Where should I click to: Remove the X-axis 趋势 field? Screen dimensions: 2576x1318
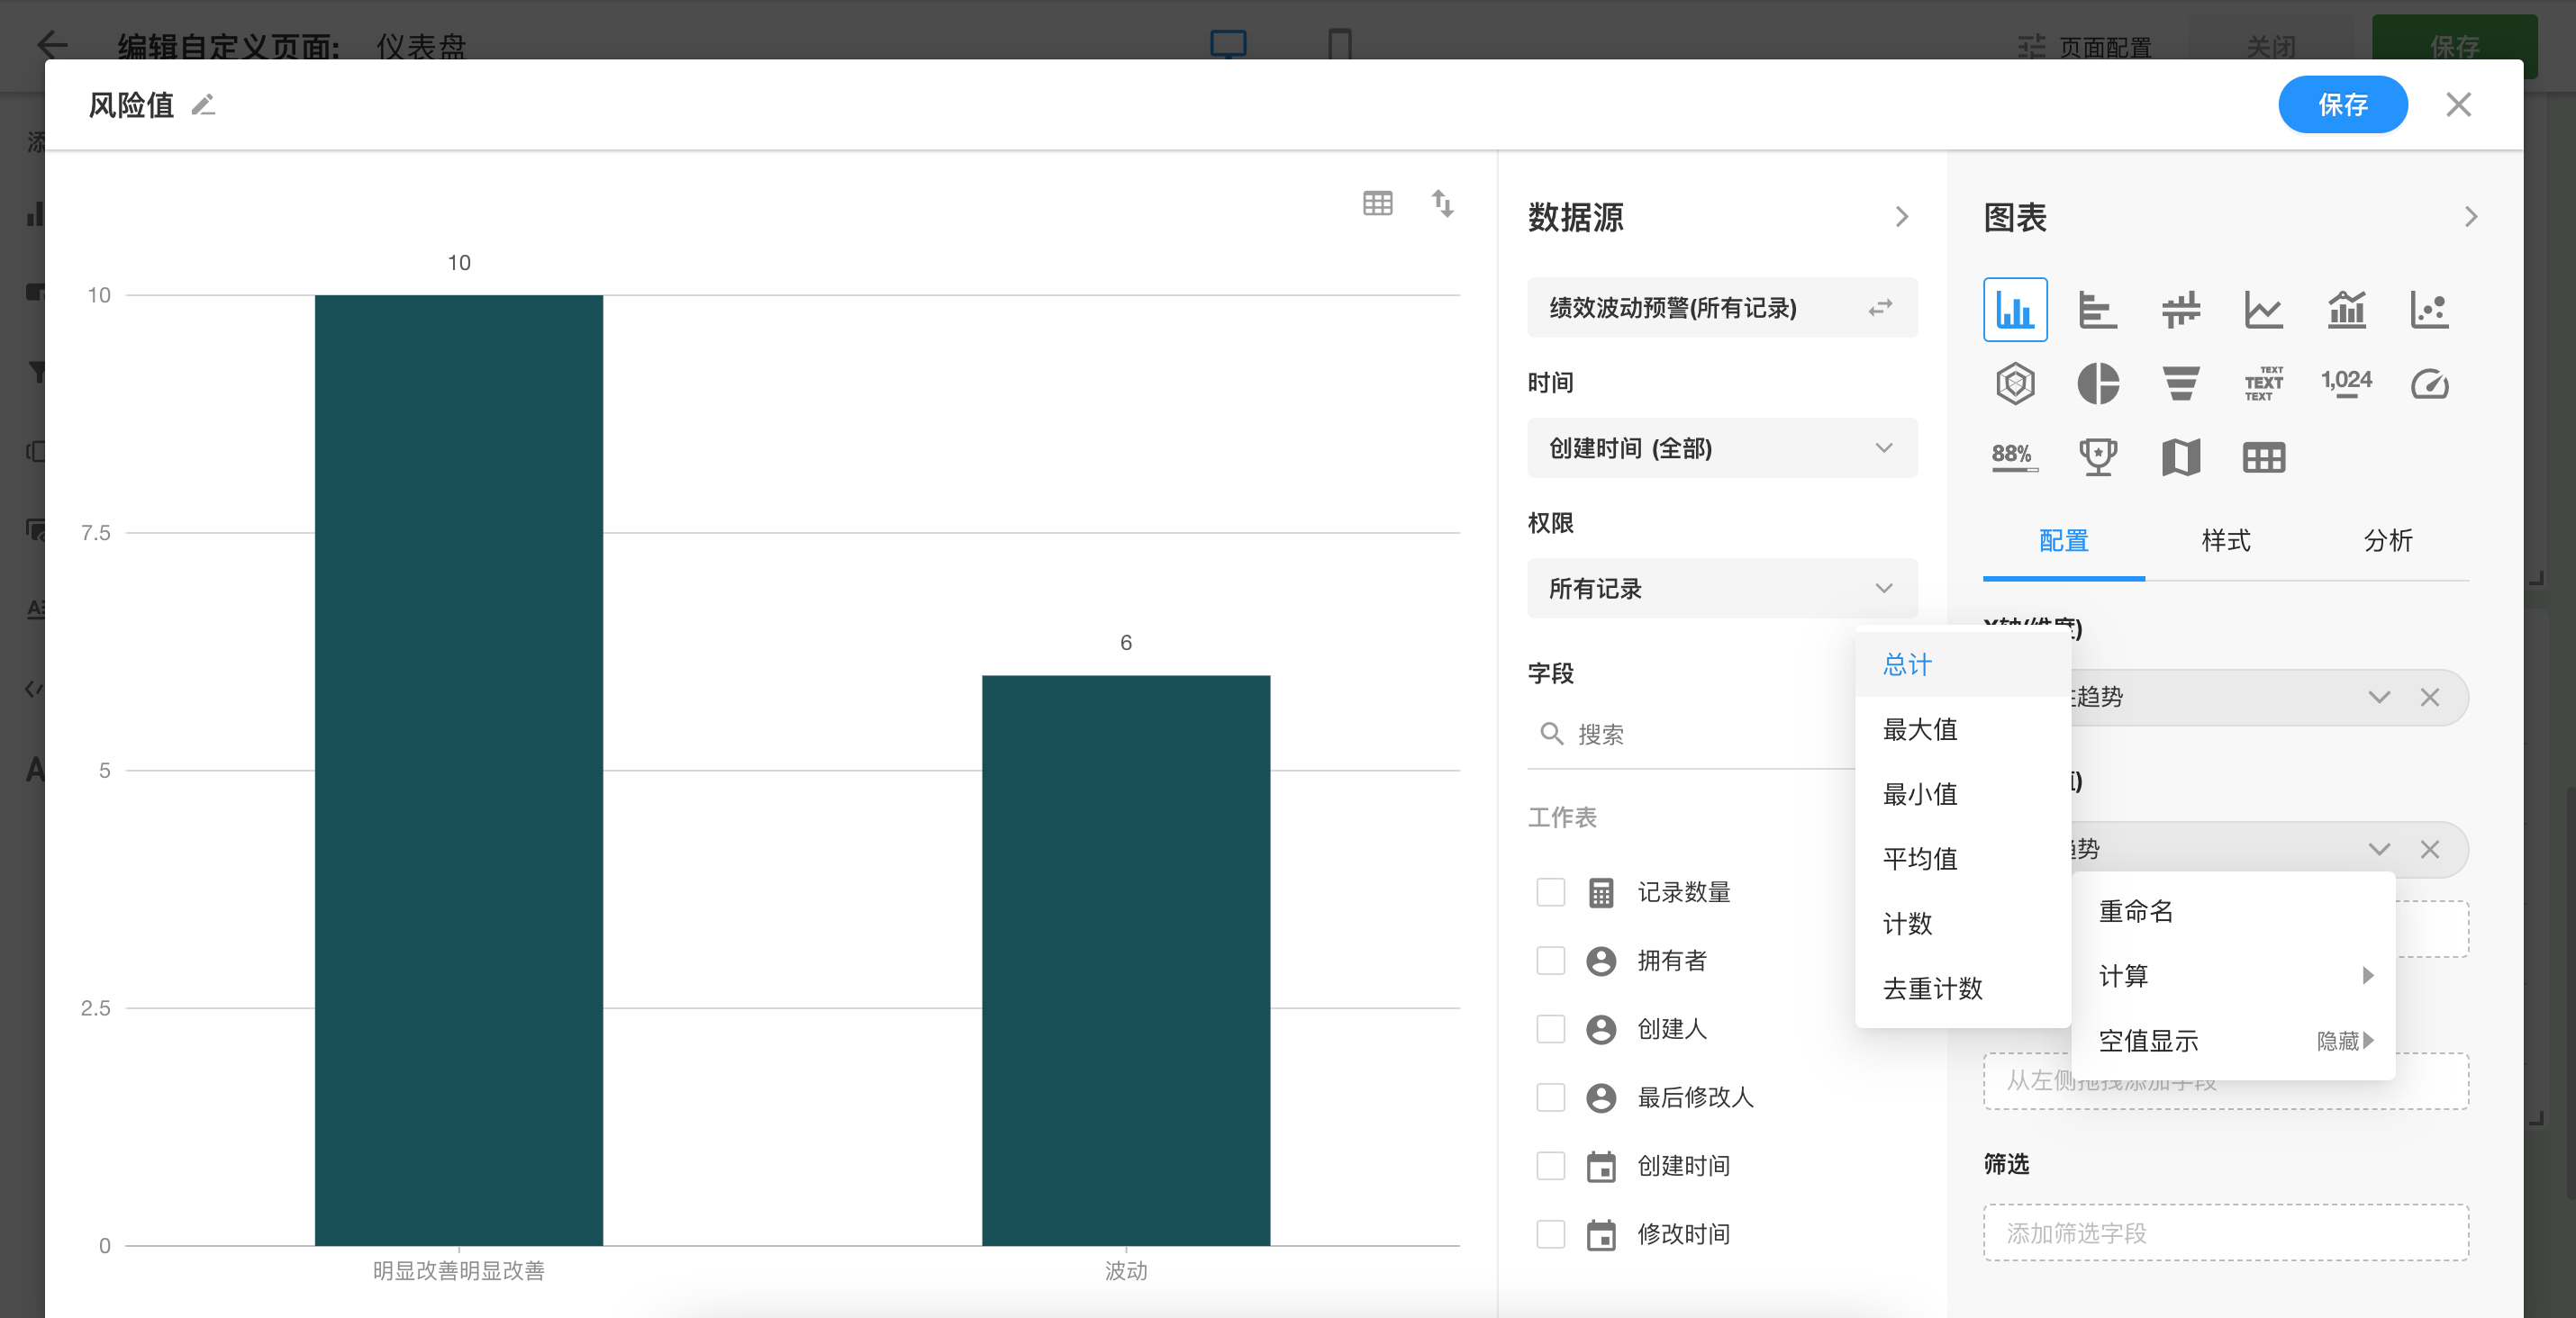pos(2429,698)
